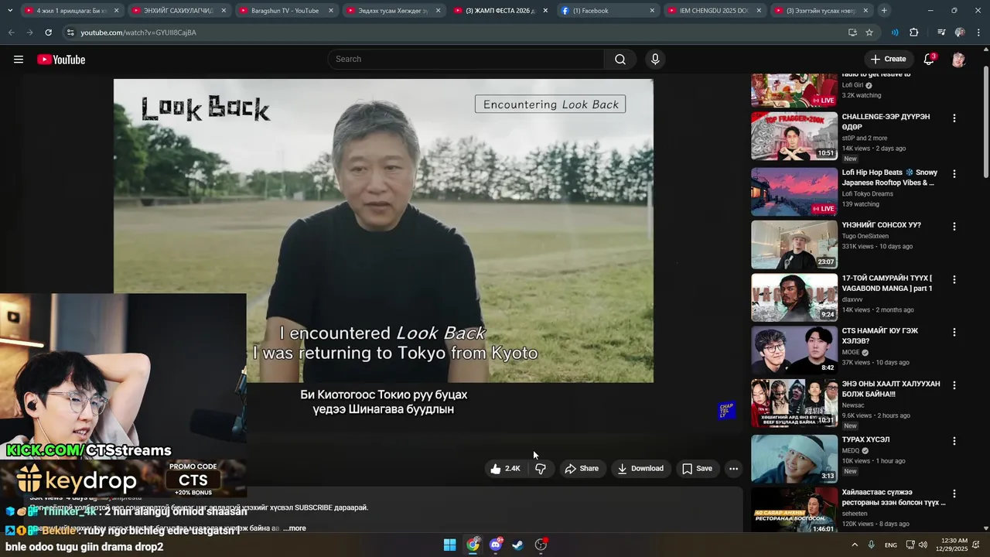Expand description with ...more link
Screen dimensions: 990x557
295,528
